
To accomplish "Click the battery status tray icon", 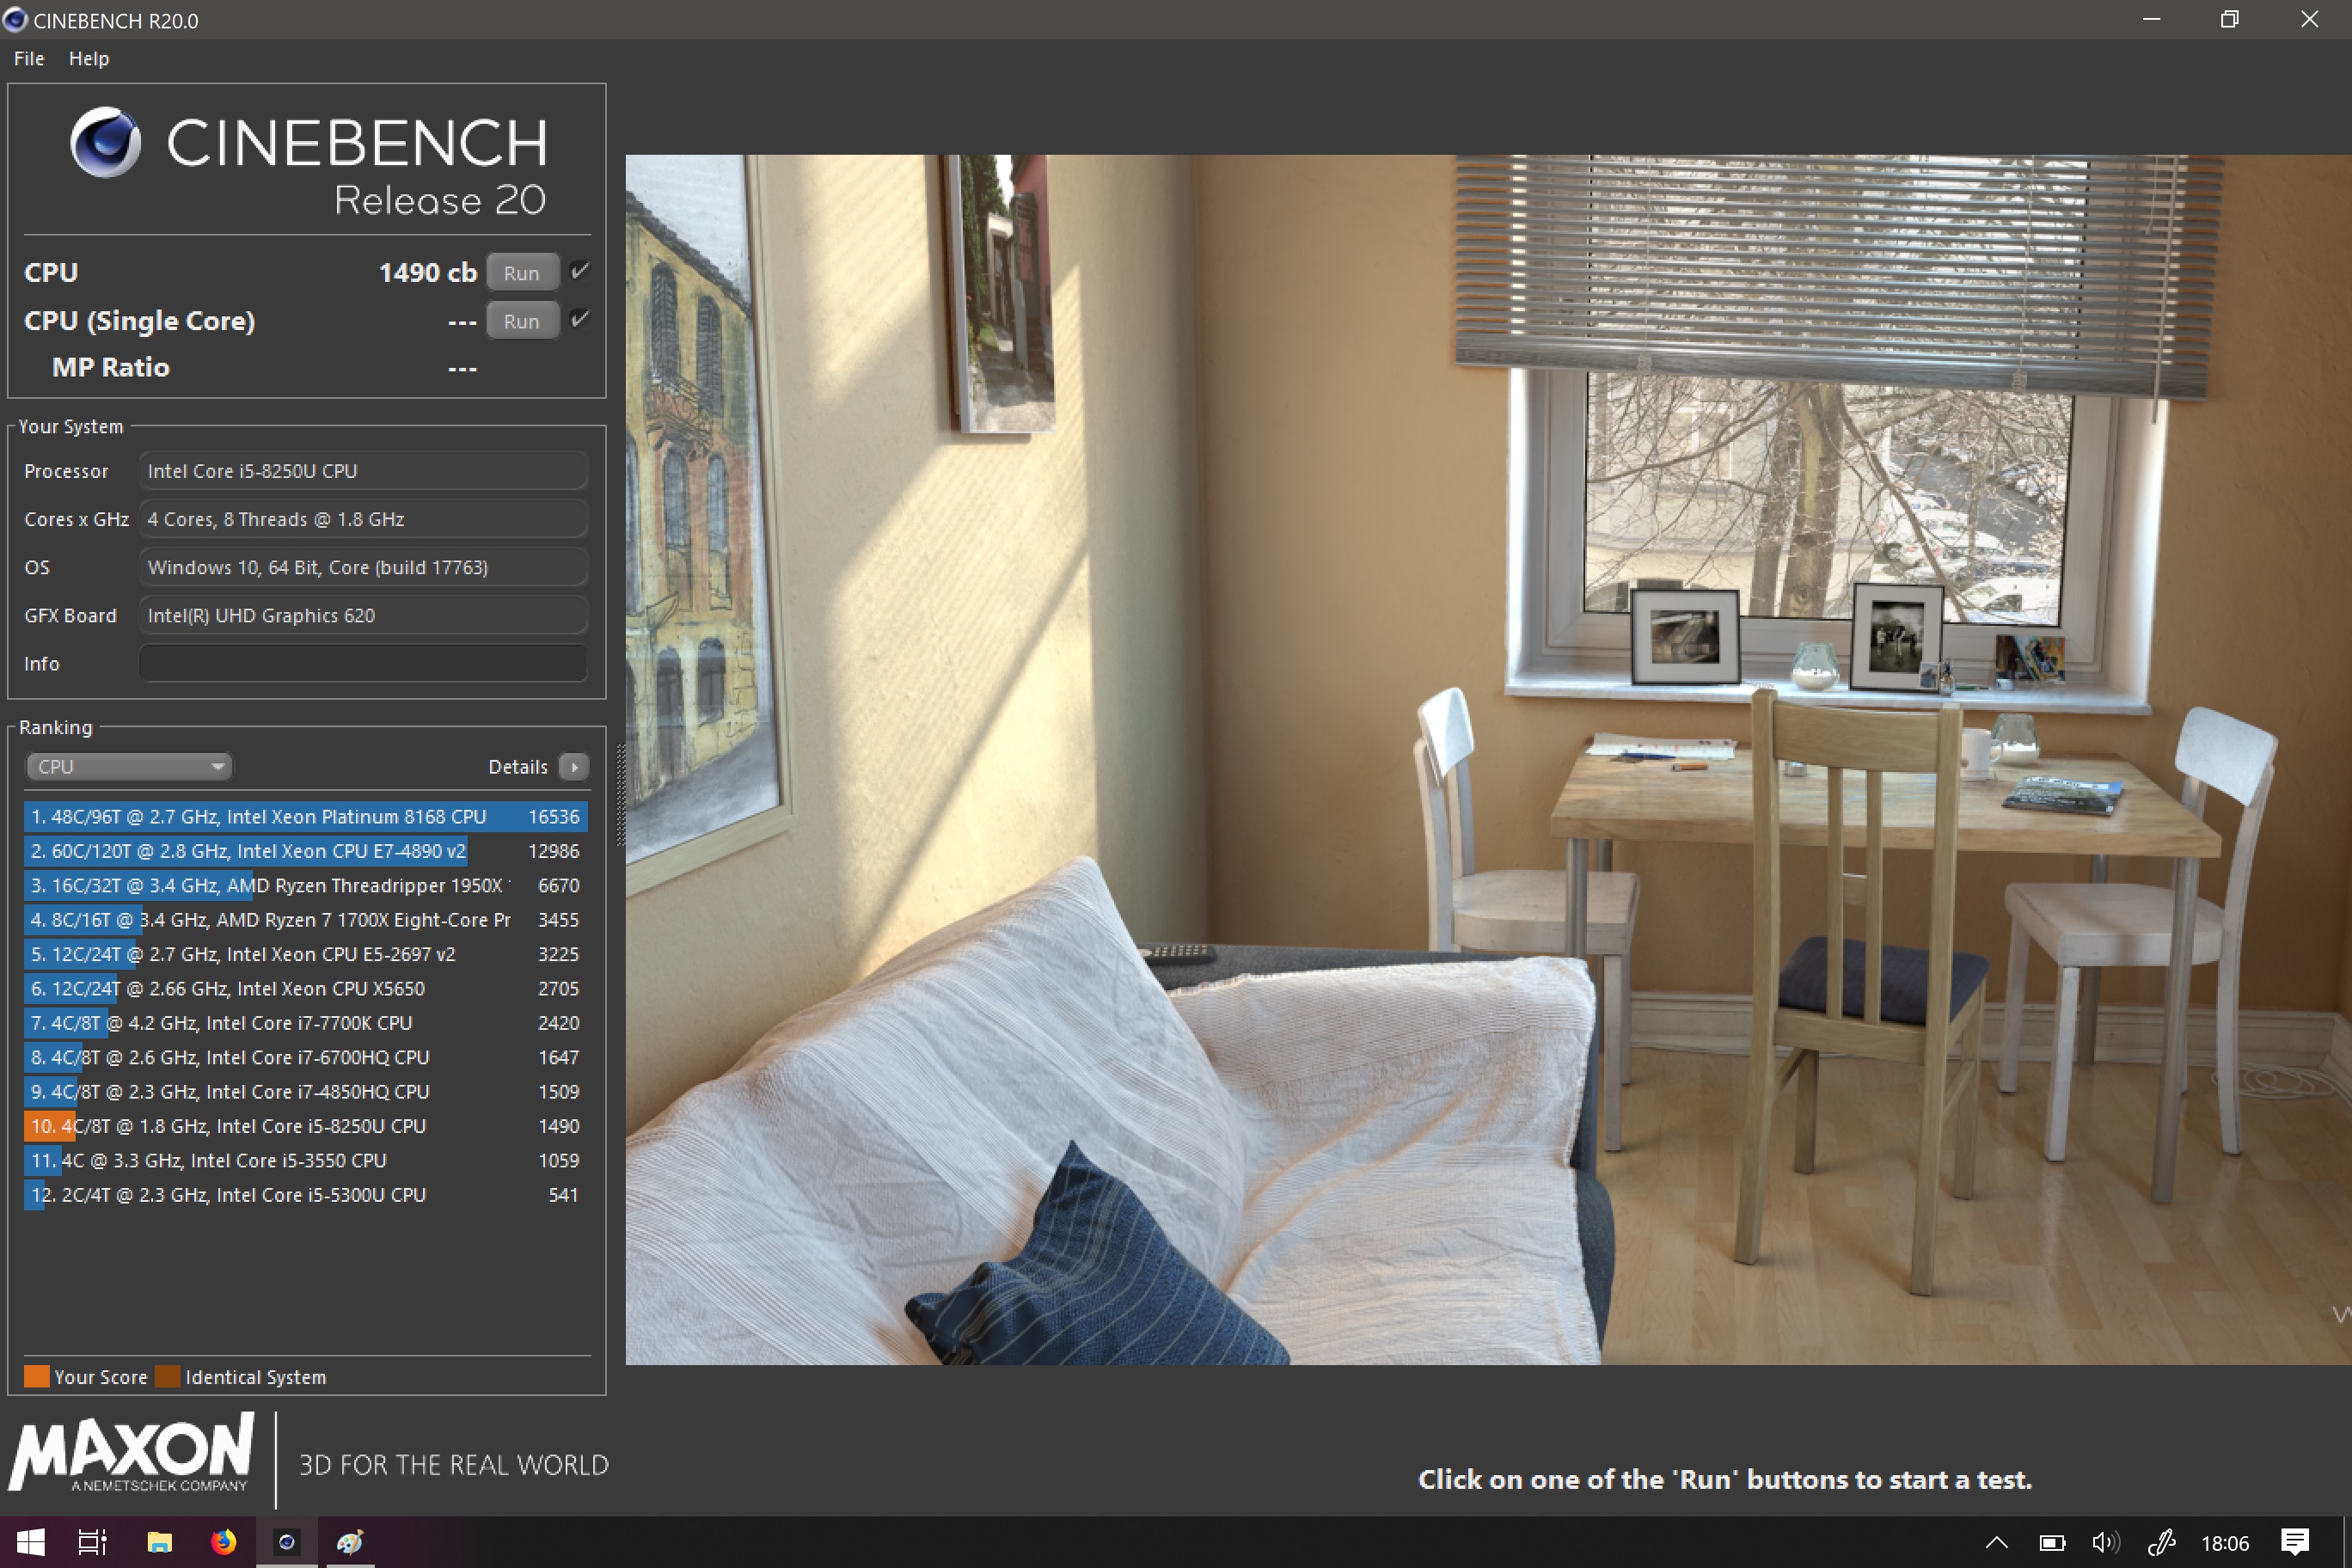I will [x=2051, y=1542].
